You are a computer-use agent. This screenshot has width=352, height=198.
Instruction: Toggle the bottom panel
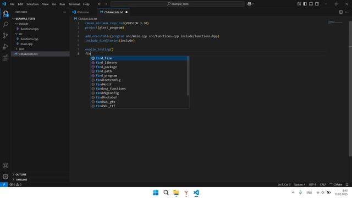tap(311, 4)
